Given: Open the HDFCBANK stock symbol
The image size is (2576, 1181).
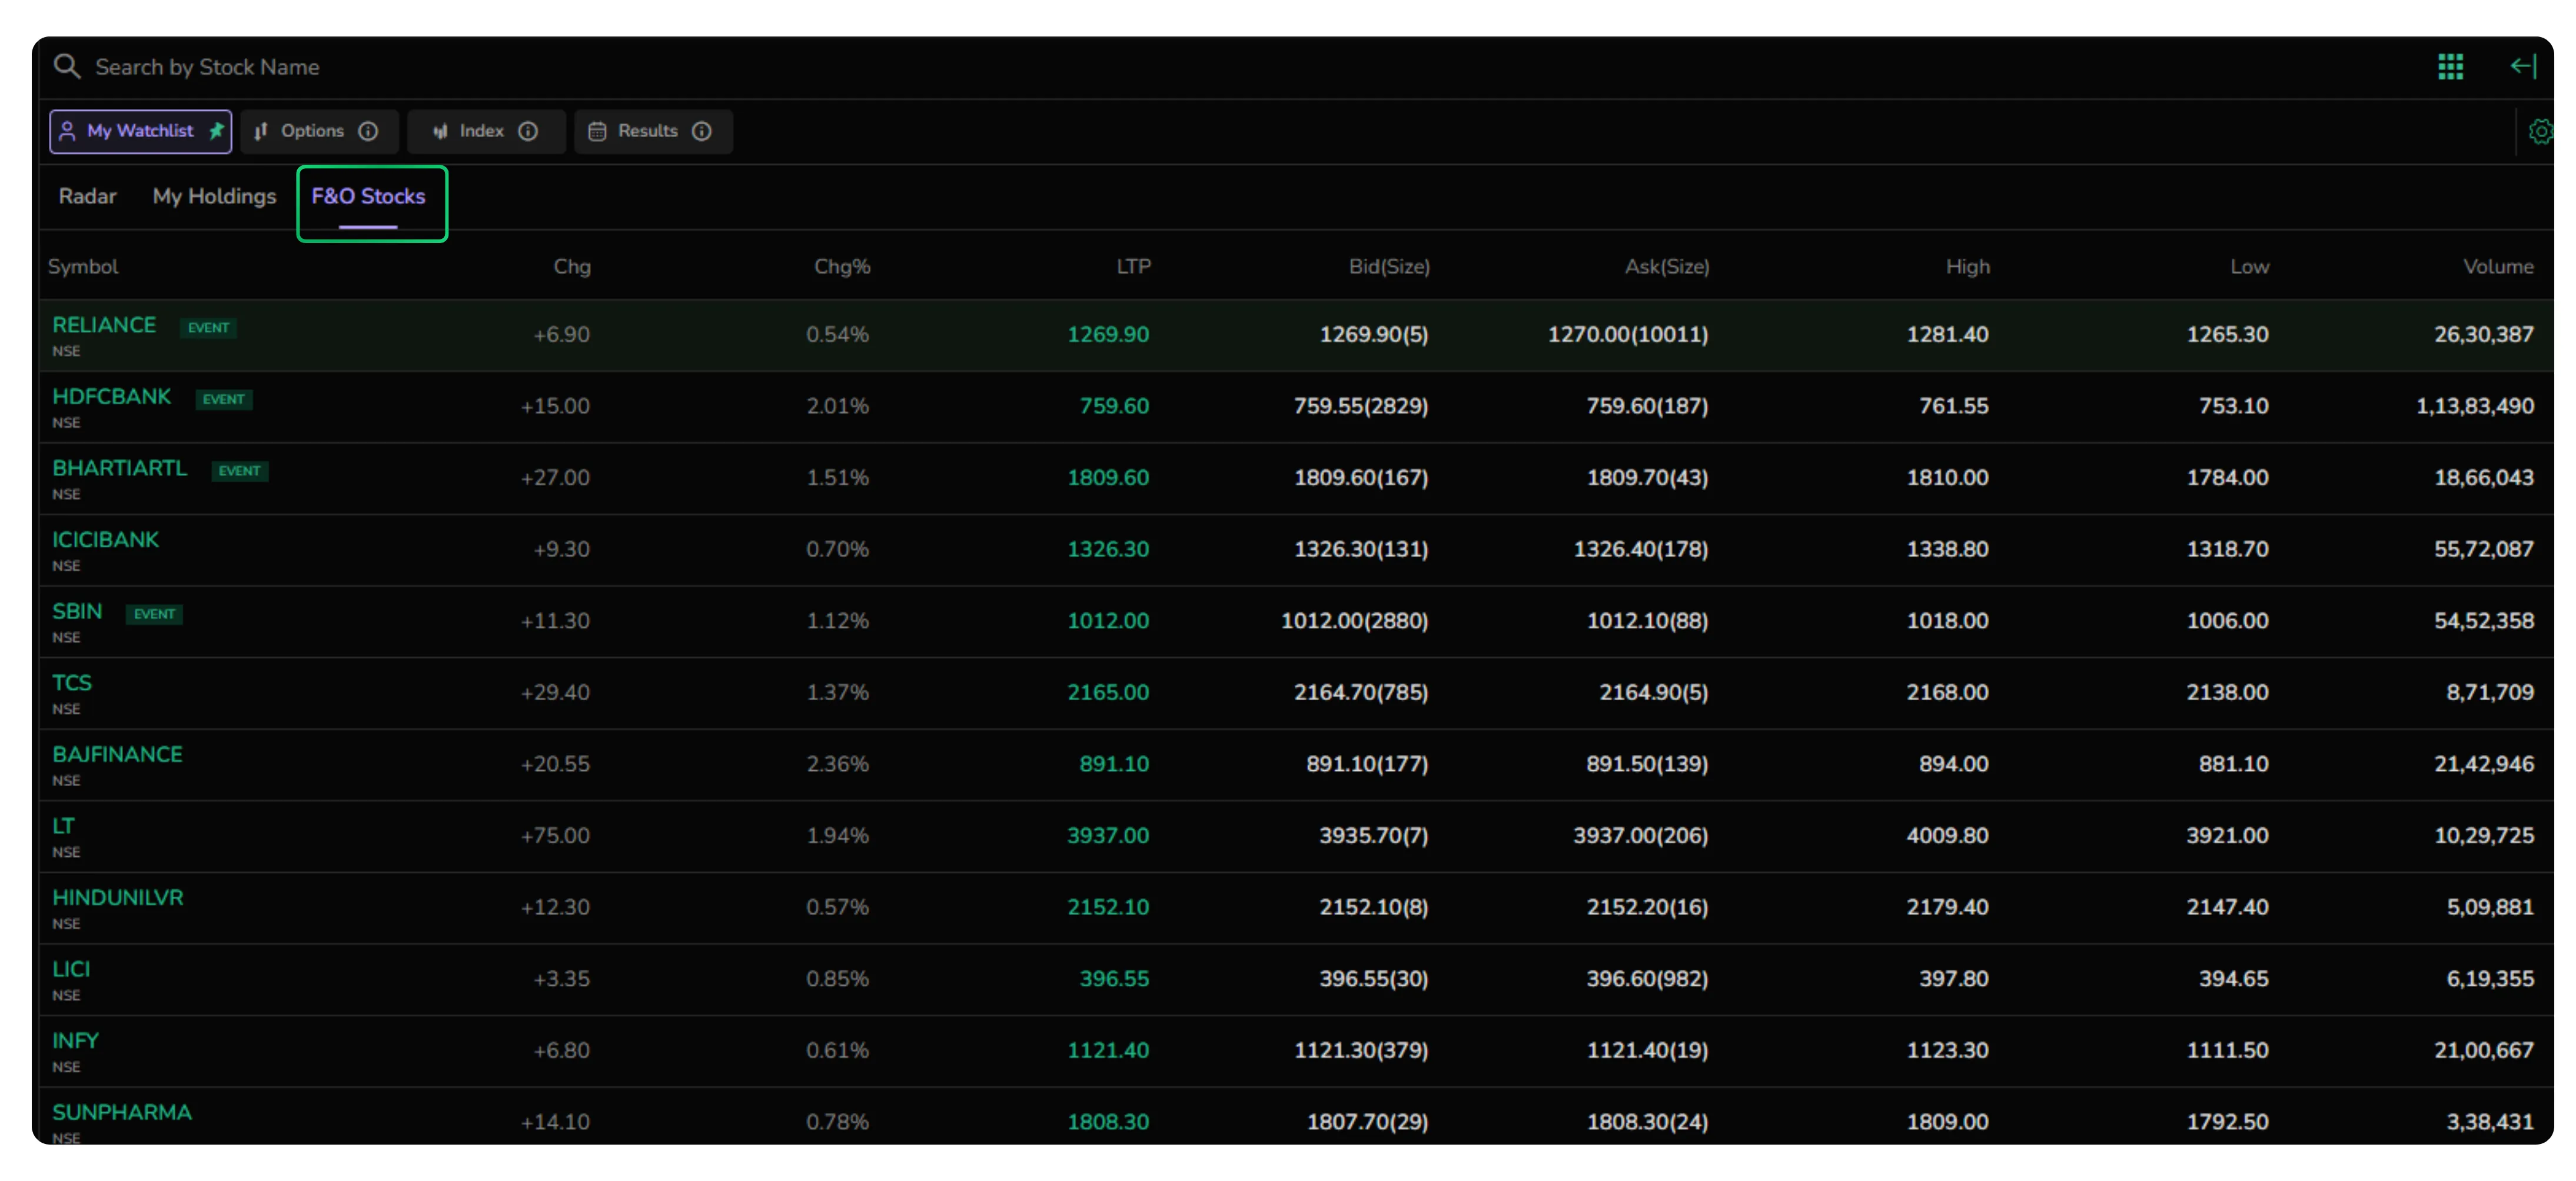Looking at the screenshot, I should [112, 396].
